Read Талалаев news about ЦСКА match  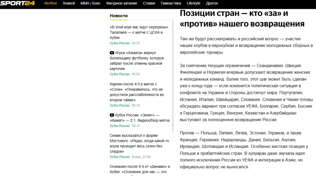point(139,32)
